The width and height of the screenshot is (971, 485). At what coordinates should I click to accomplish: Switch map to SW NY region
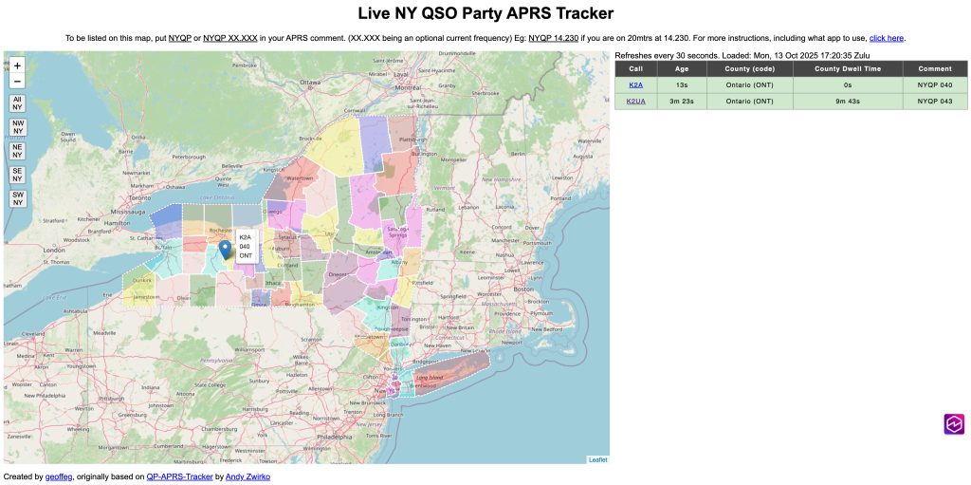pos(17,198)
